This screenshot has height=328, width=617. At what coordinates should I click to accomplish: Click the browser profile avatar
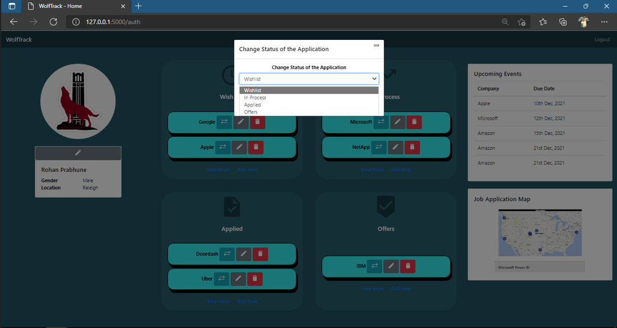583,22
